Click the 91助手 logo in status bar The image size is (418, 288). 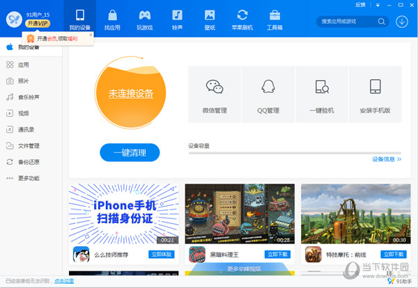pyautogui.click(x=400, y=281)
